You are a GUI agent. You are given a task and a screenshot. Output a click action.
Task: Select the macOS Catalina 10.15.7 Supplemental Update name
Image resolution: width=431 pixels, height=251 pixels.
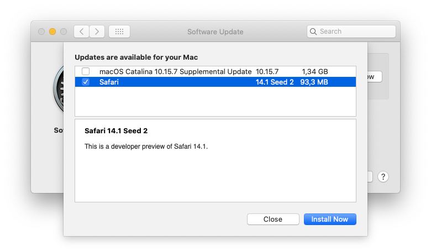[x=175, y=71]
